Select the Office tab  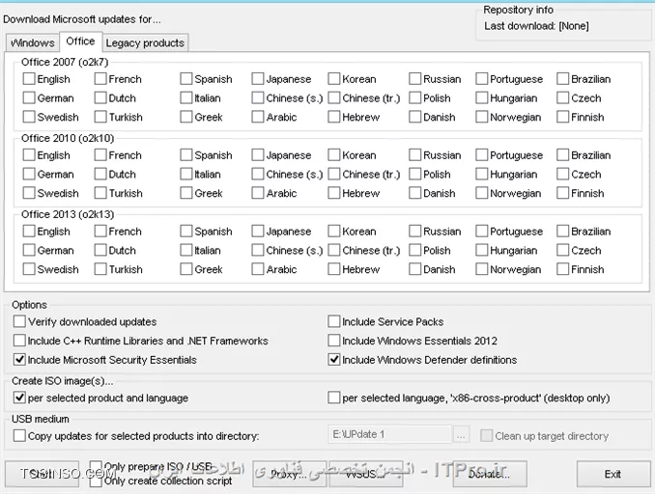click(80, 41)
